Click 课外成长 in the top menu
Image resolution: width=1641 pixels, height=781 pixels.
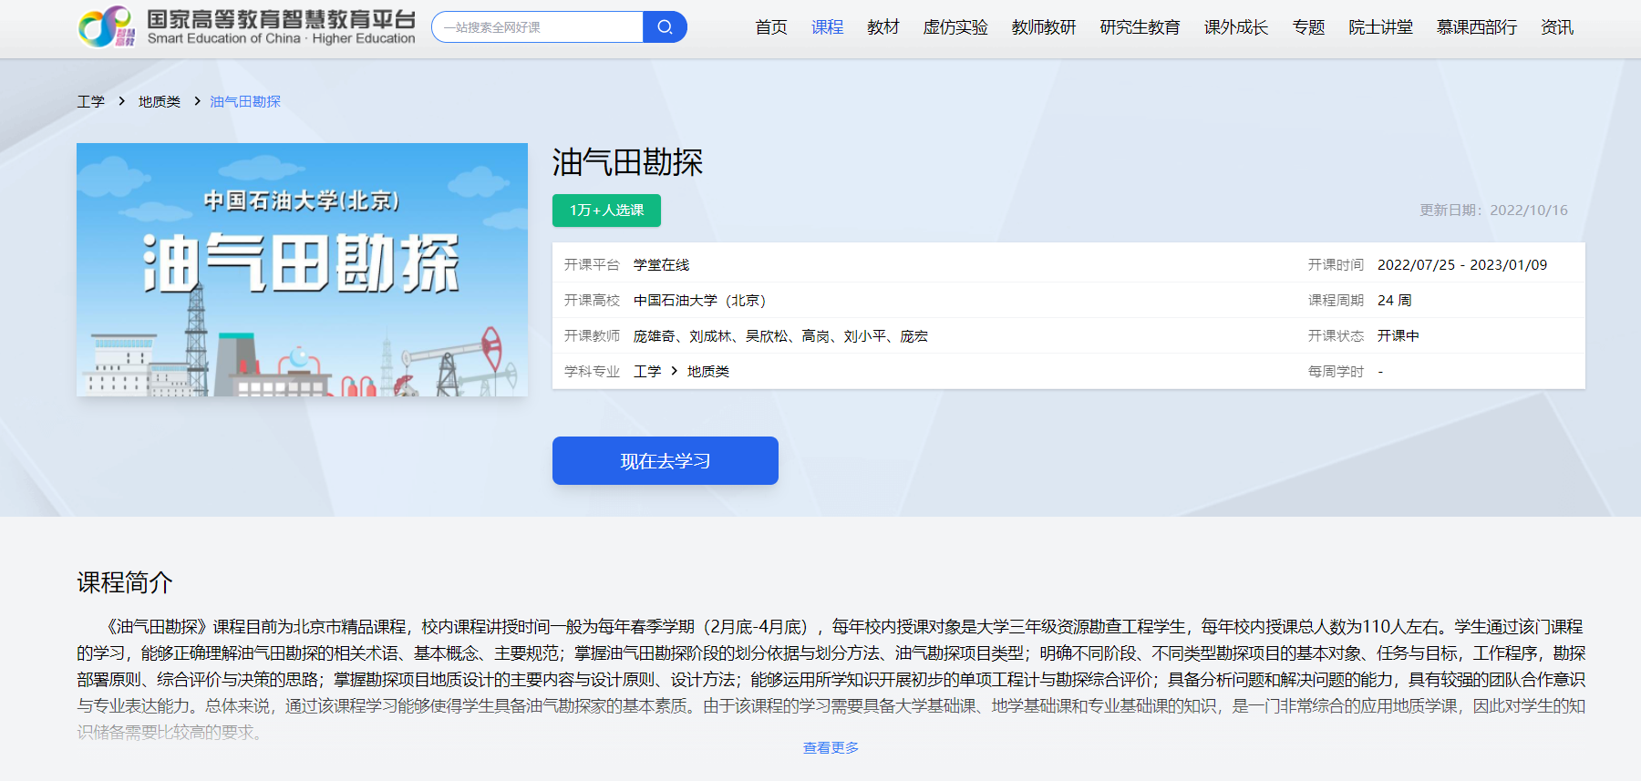[x=1235, y=27]
